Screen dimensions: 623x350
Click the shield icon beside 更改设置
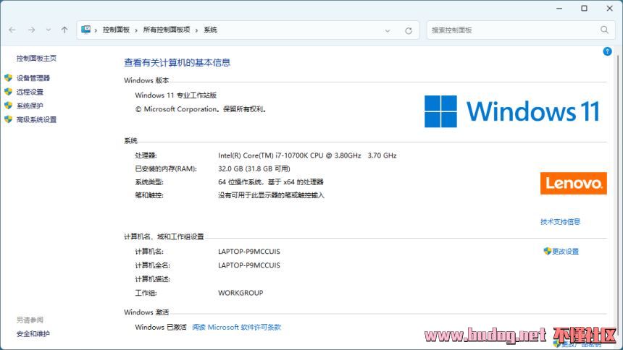coord(547,251)
